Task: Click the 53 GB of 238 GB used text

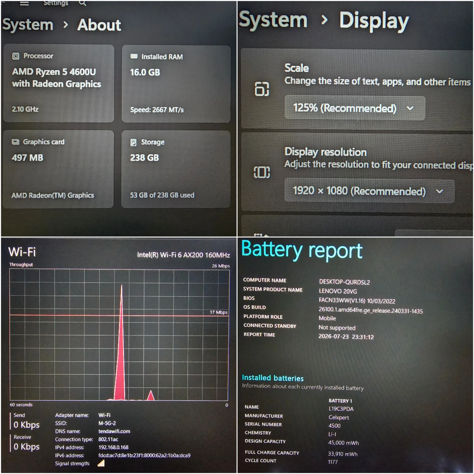Action: [162, 195]
